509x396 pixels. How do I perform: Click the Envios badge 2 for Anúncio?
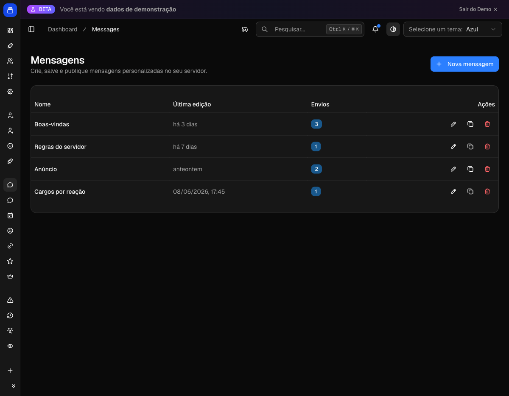316,169
